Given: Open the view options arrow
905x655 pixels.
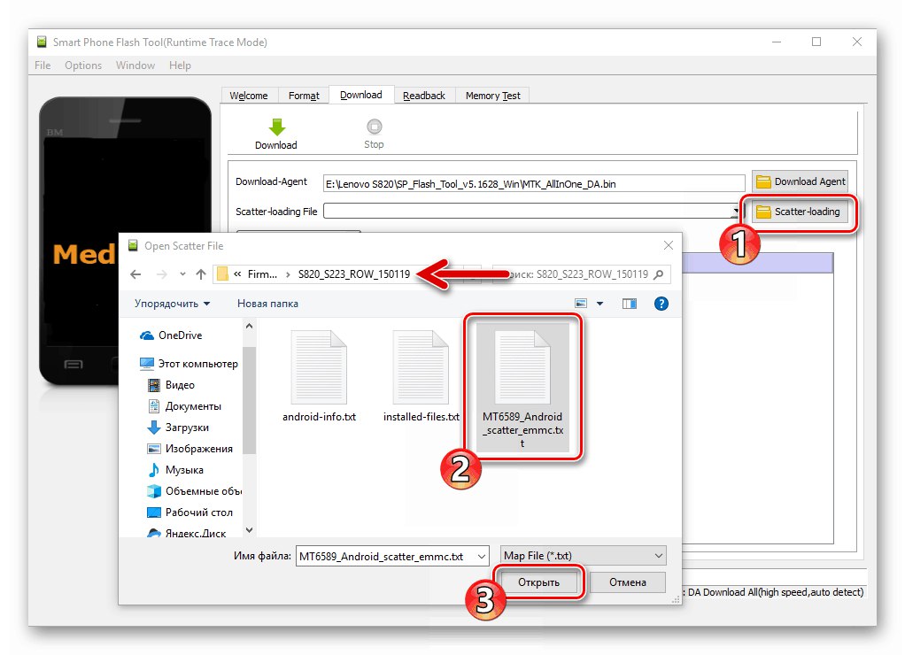Looking at the screenshot, I should click(599, 304).
